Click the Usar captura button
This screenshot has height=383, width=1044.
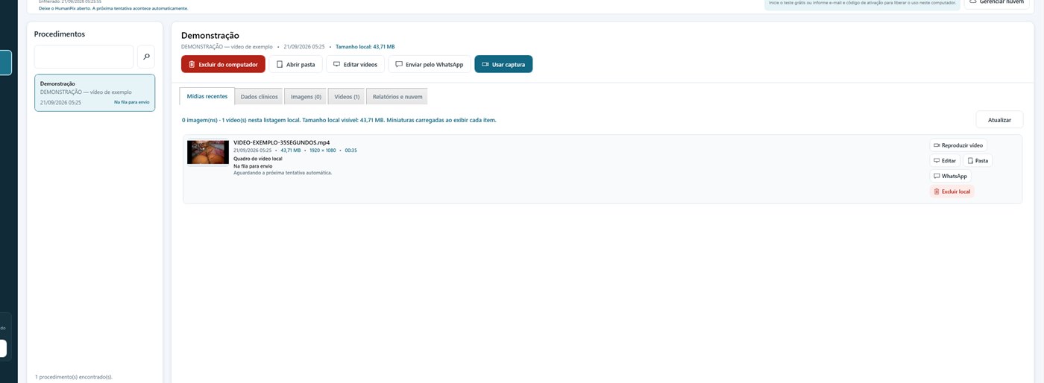(503, 64)
